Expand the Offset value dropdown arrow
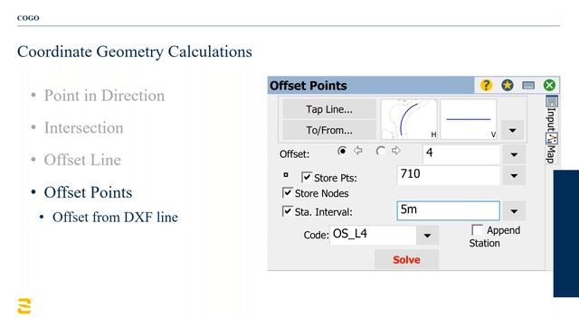 click(x=514, y=154)
